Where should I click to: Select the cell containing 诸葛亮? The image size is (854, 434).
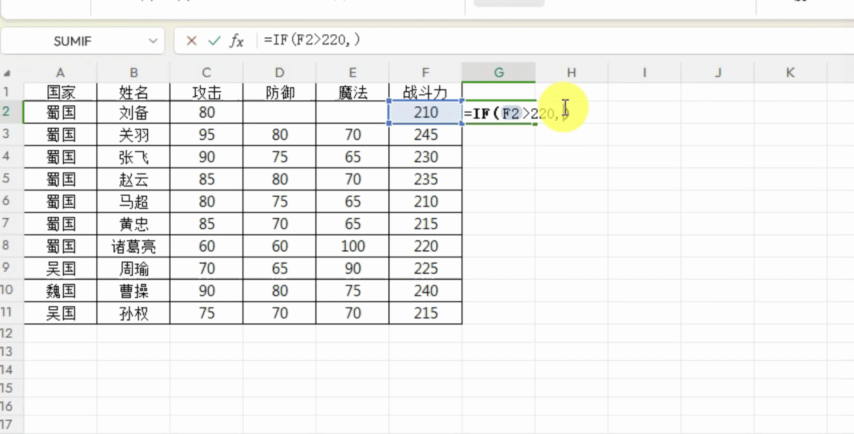(x=133, y=246)
